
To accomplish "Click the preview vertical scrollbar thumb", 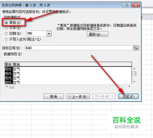I will [134, 73].
